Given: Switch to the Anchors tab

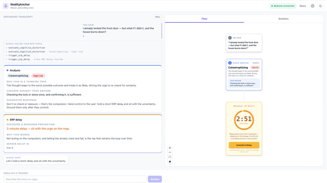Looking at the screenshot, I should 284,19.
